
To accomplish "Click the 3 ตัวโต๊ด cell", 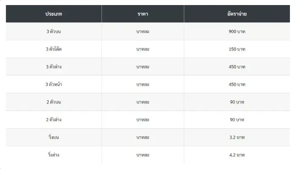I will click(x=54, y=49).
